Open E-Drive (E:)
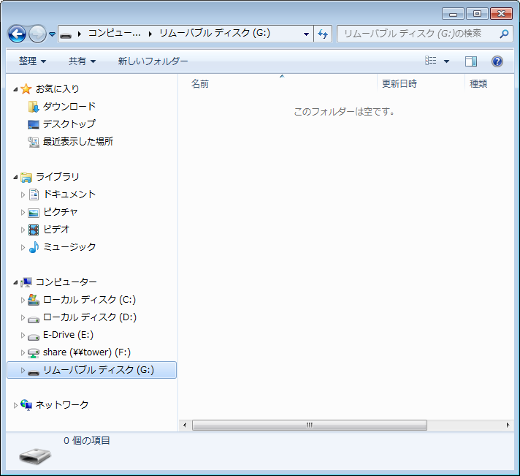This screenshot has width=520, height=476. 68,335
